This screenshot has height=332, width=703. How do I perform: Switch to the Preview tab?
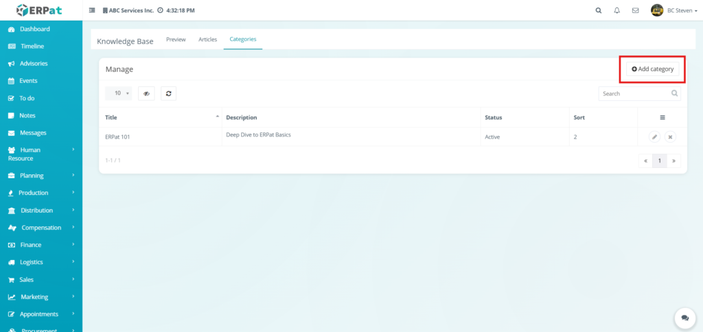click(176, 40)
